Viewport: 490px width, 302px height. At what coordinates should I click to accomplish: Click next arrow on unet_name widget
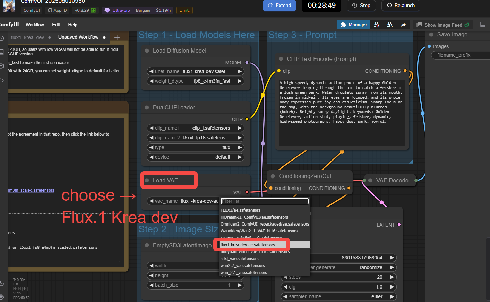[x=240, y=71]
